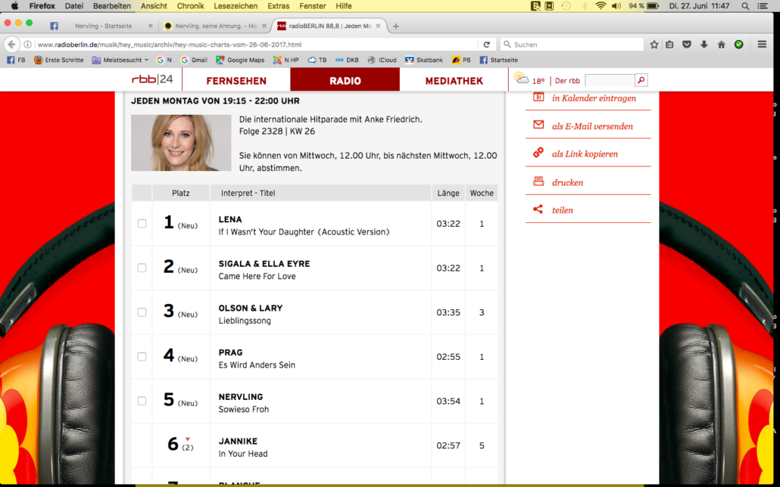Click the share icon beside teilen
The width and height of the screenshot is (780, 487).
(538, 209)
